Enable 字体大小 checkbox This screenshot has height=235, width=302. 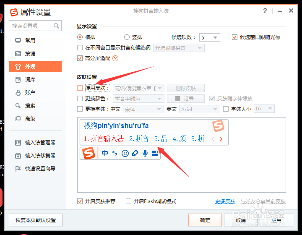point(226,109)
